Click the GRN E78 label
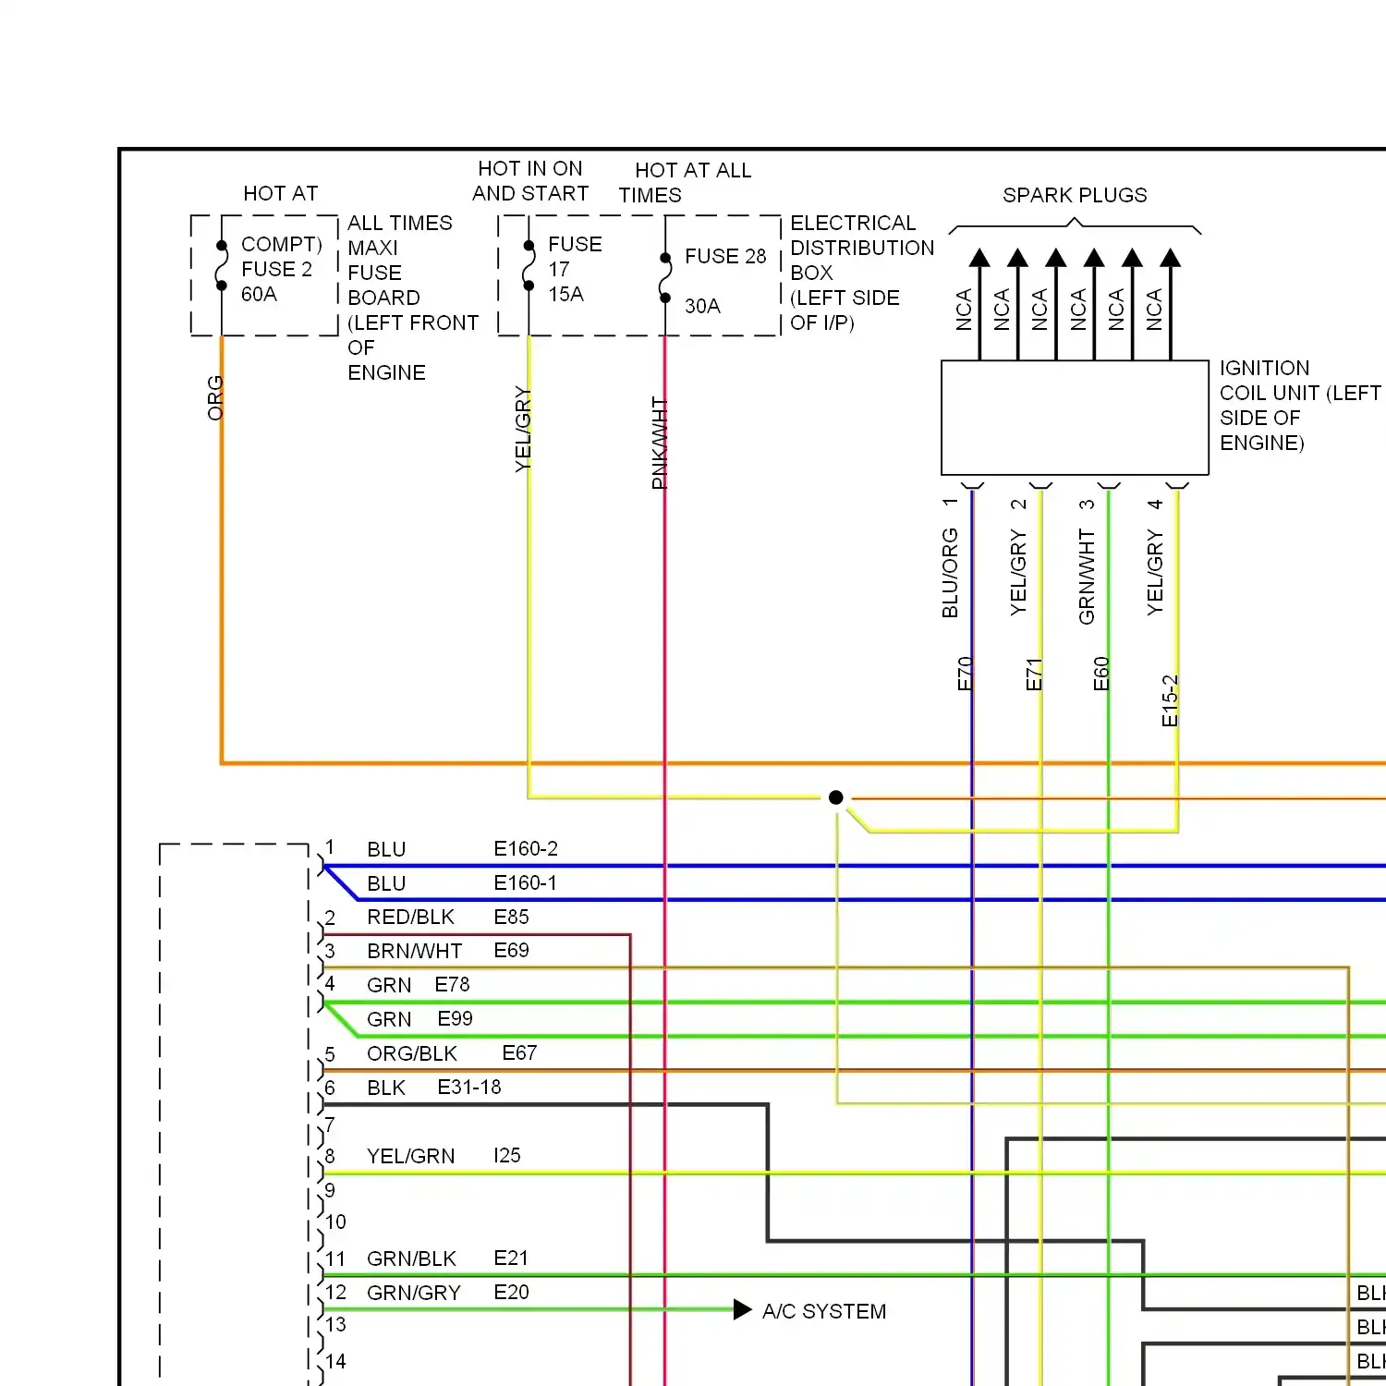Viewport: 1386px width, 1386px height. pos(419,985)
